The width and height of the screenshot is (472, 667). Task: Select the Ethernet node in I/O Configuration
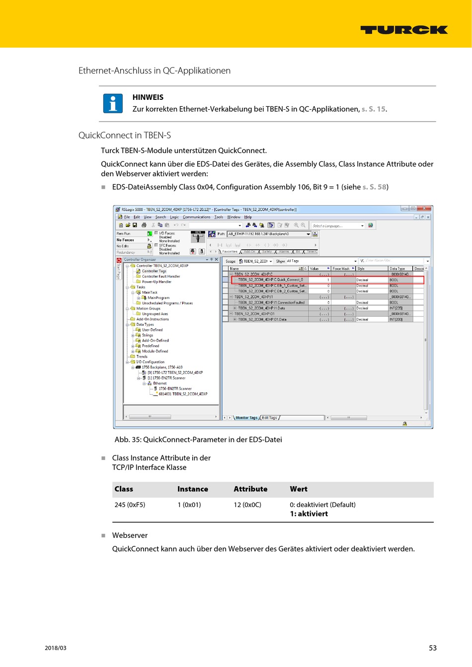[x=160, y=383]
